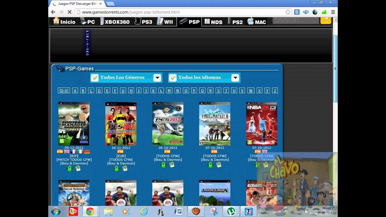Click the file download icon under 26-10-2012 PES 2013

tap(172, 165)
